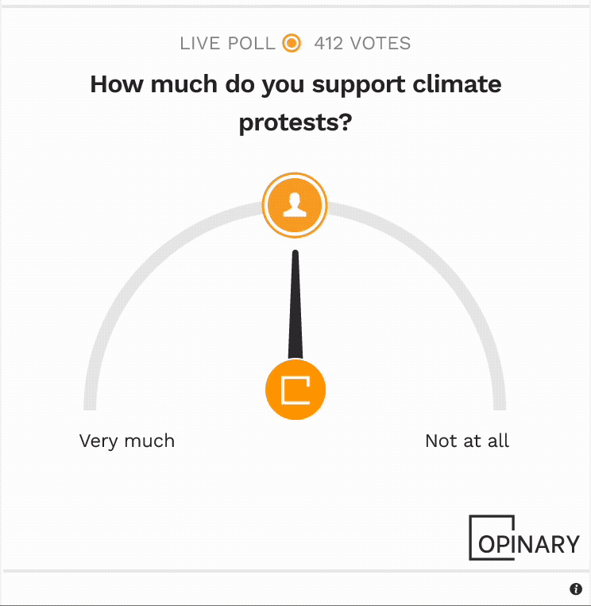Click the left end of the gauge arc
Image resolution: width=591 pixels, height=606 pixels.
90,402
